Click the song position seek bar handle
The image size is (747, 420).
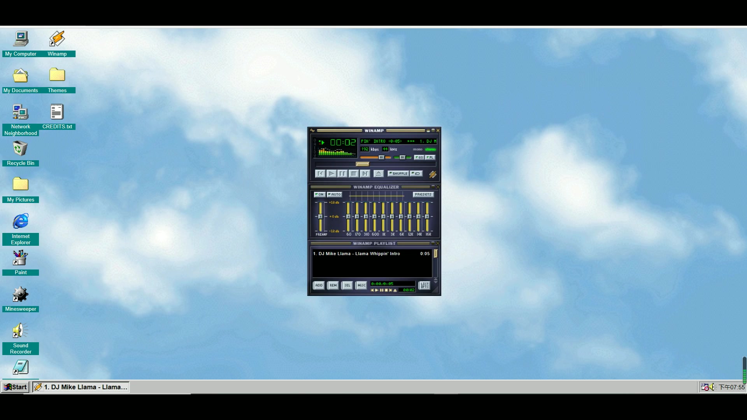(x=363, y=164)
